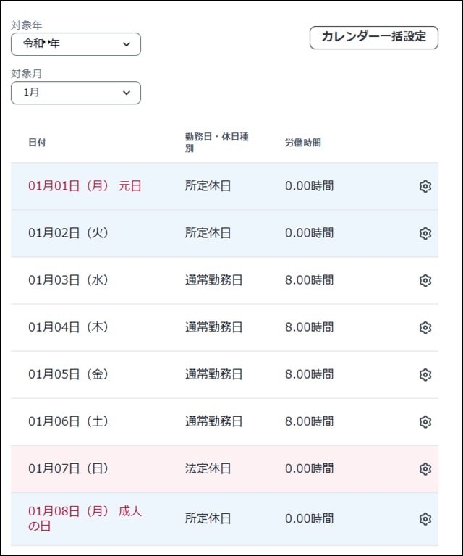
Task: Click 8.00時間 in the 01月03日 row
Action: [309, 280]
